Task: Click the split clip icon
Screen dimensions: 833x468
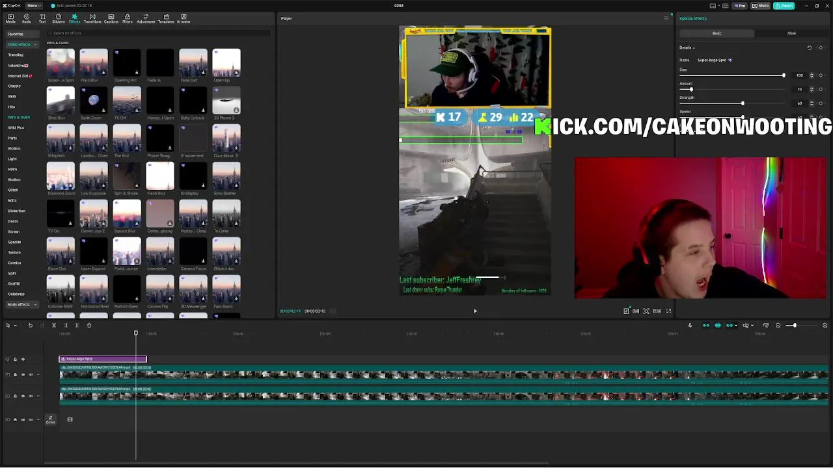Action: tap(54, 325)
